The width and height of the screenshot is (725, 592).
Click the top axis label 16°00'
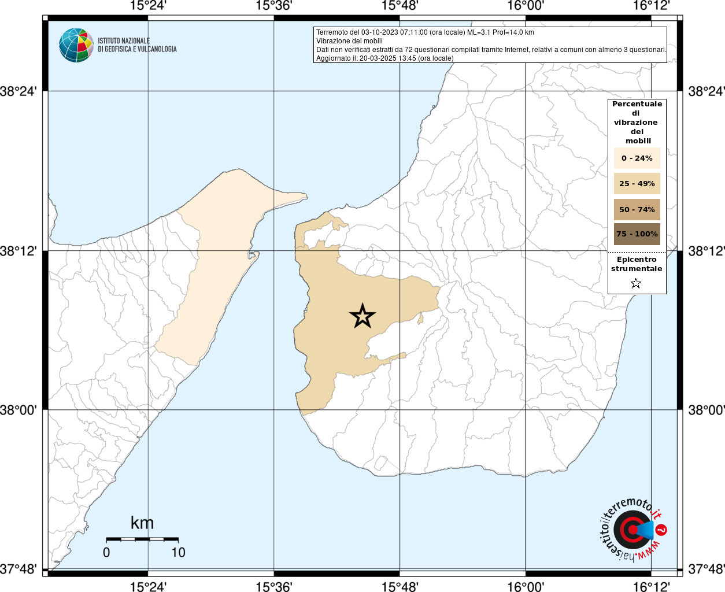pyautogui.click(x=526, y=6)
